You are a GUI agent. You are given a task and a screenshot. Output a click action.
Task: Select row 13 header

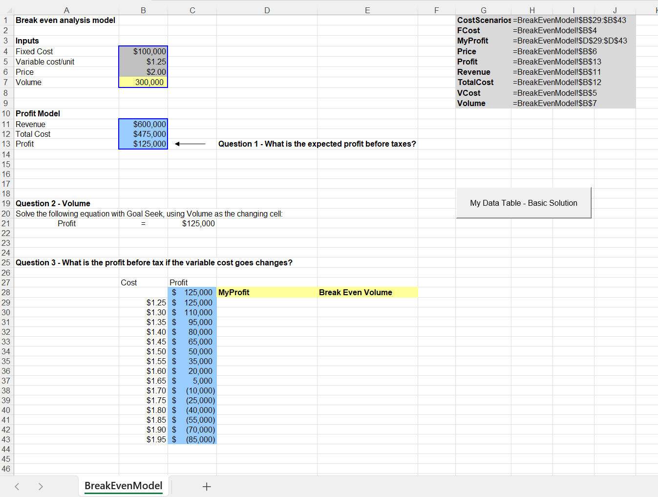[6, 144]
